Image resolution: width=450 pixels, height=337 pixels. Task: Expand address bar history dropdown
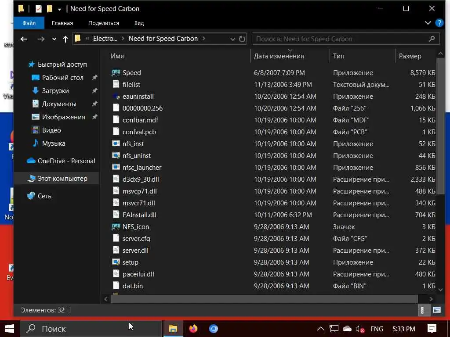232,39
